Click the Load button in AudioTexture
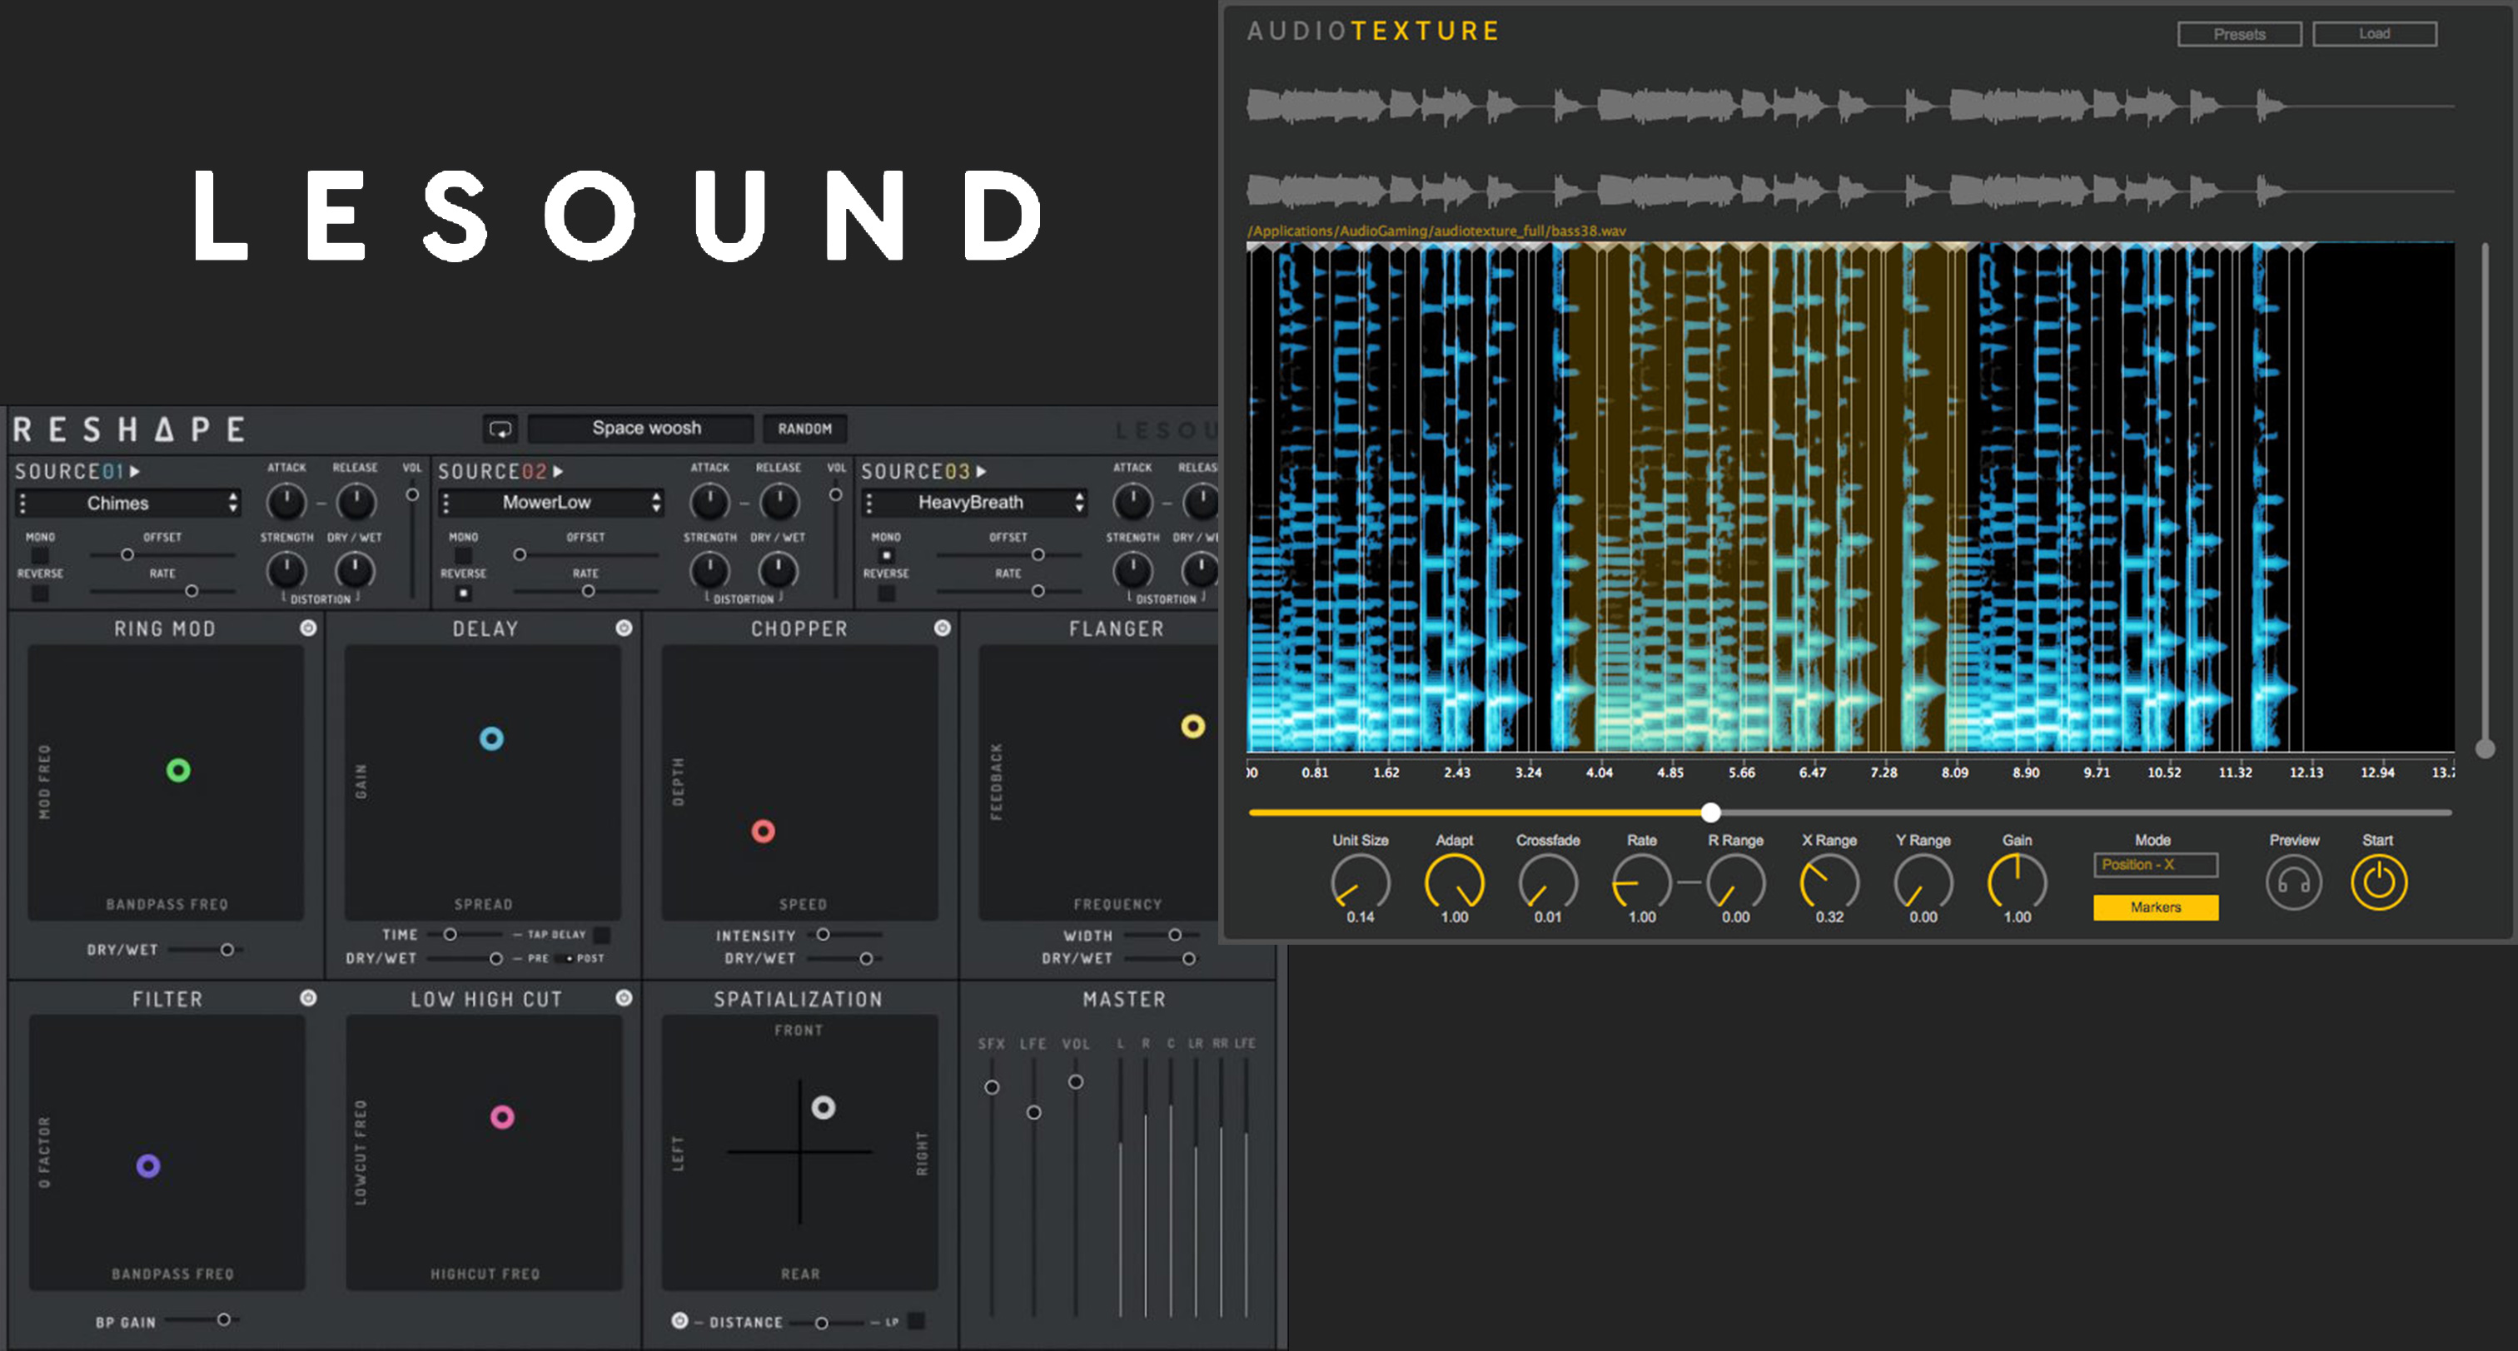 [x=2374, y=34]
